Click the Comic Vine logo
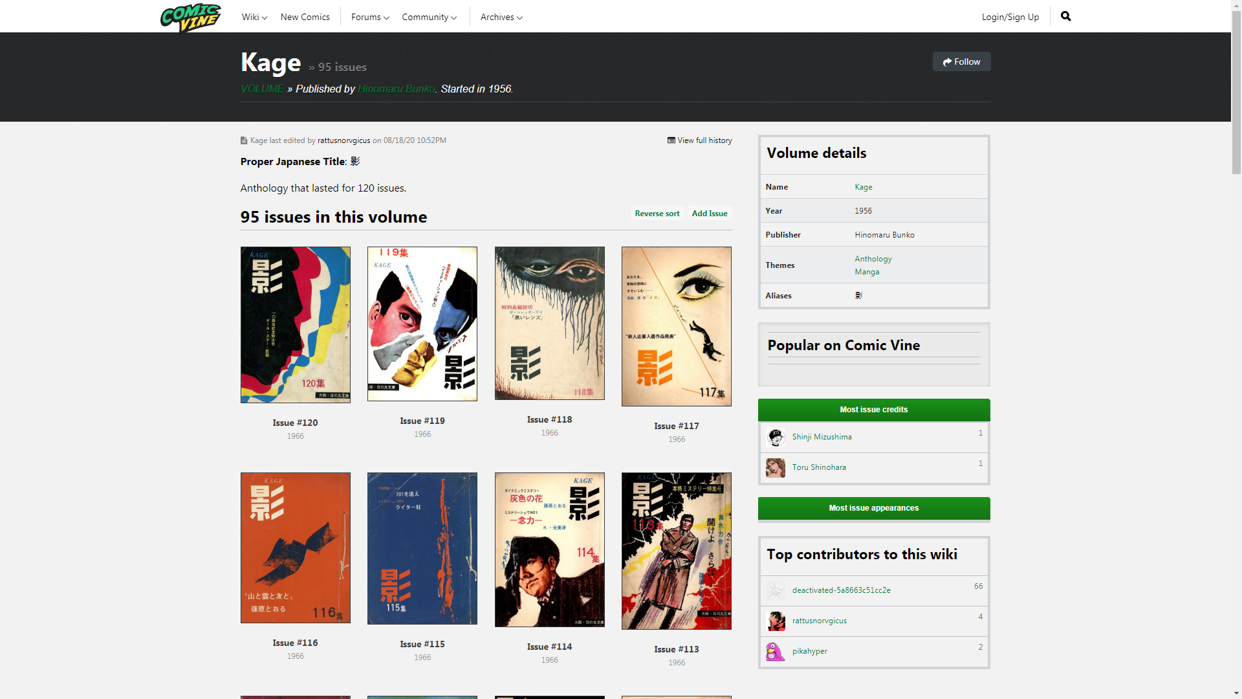Screen dimensions: 1242x699 190,17
